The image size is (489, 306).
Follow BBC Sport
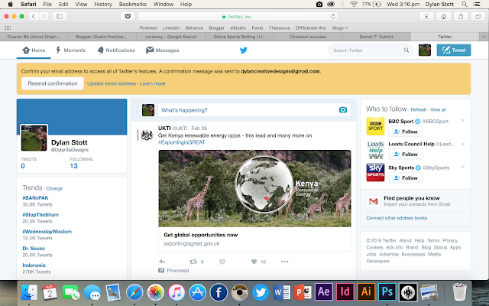pyautogui.click(x=406, y=132)
